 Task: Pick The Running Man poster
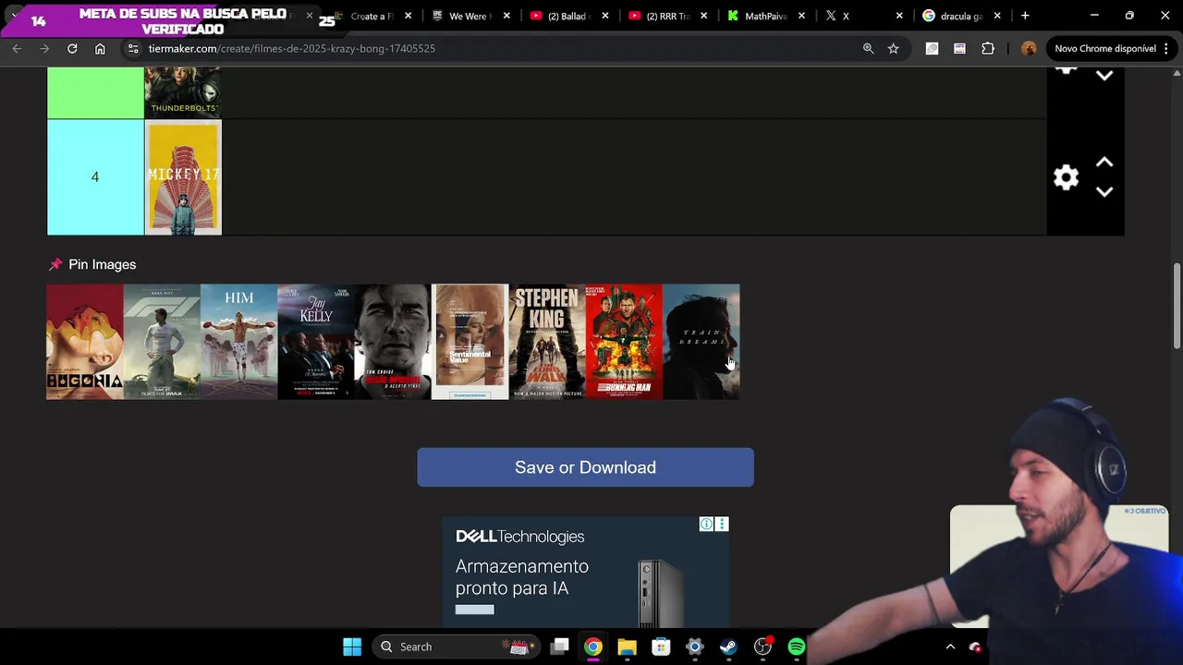(624, 342)
